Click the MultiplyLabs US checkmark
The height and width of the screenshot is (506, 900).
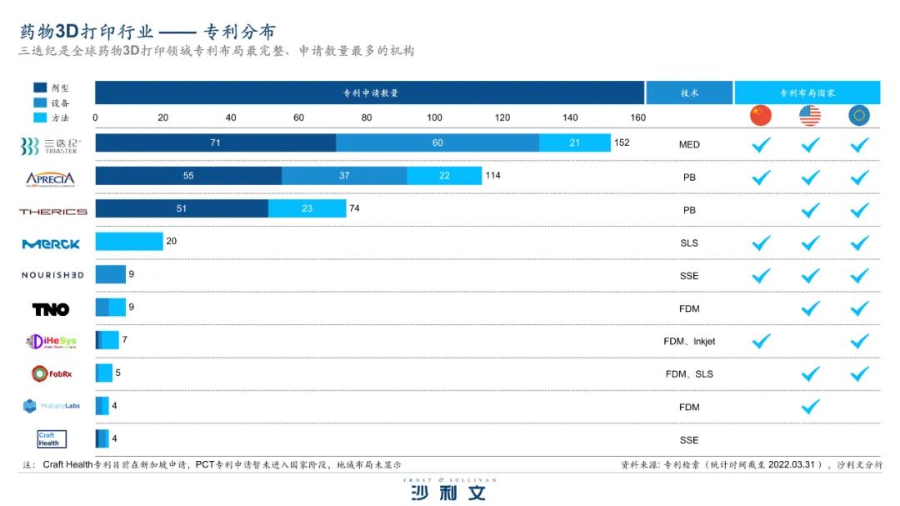pyautogui.click(x=811, y=407)
